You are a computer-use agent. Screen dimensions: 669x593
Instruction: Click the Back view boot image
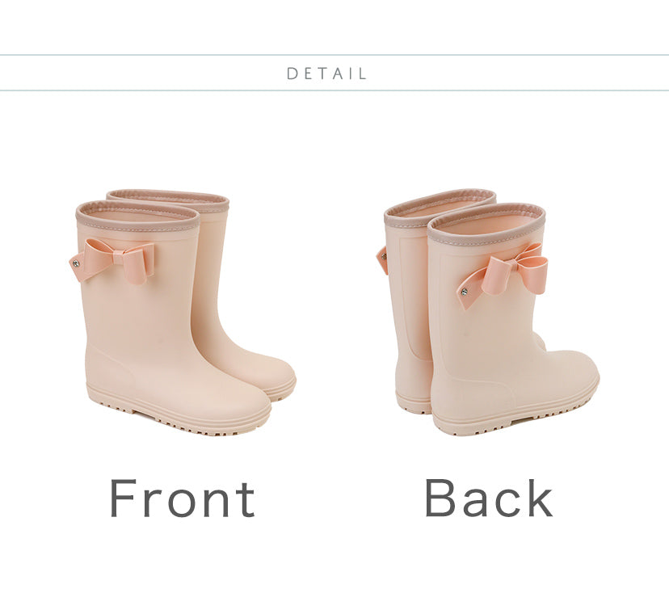pos(488,313)
